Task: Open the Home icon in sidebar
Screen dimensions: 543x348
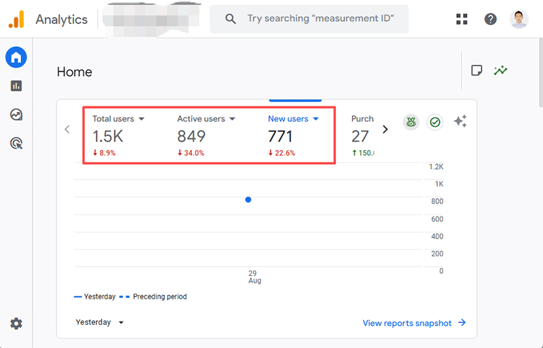Action: tap(16, 58)
